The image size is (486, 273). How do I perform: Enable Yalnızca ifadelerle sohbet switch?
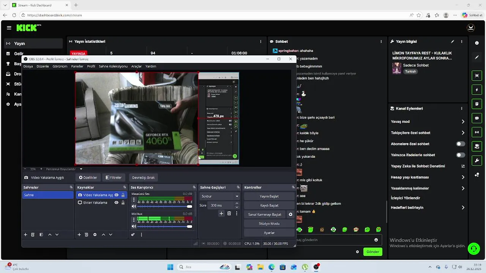pyautogui.click(x=461, y=155)
